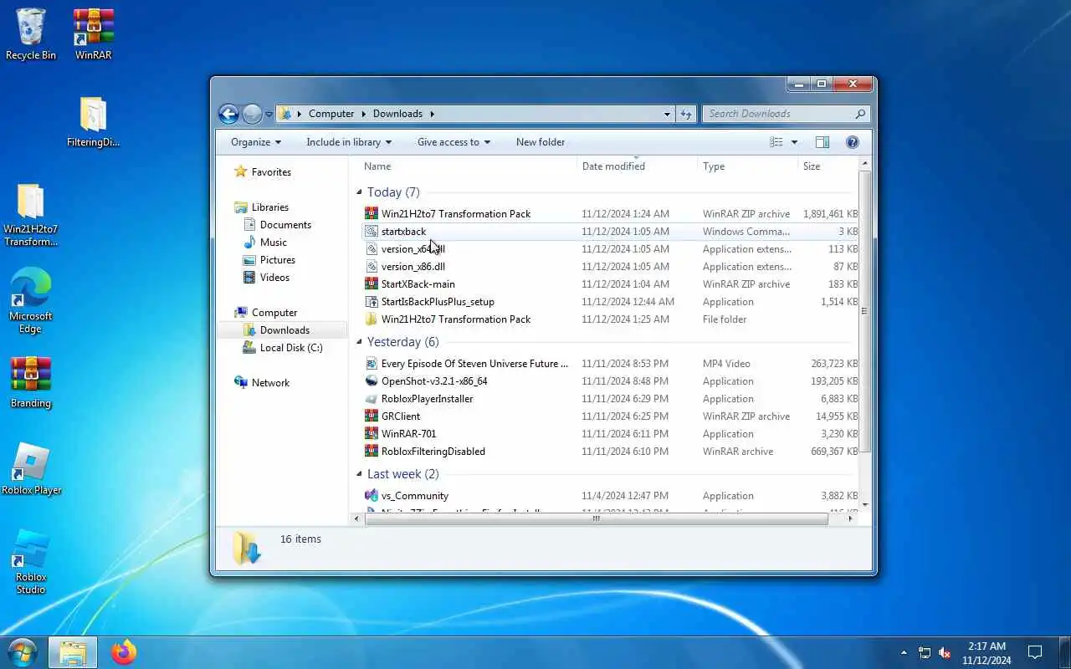Launch Roblox Studio desktop shortcut
The width and height of the screenshot is (1071, 669).
click(x=31, y=561)
